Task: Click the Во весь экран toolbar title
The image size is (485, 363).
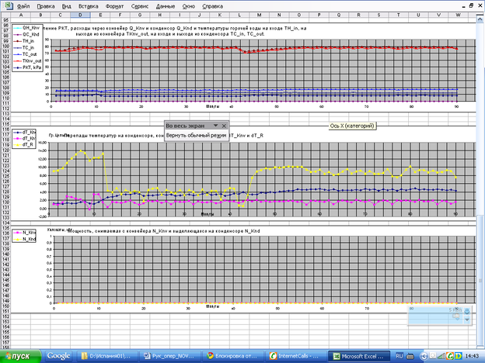Action: coord(185,126)
